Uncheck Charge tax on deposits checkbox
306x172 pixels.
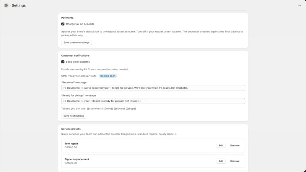click(63, 24)
